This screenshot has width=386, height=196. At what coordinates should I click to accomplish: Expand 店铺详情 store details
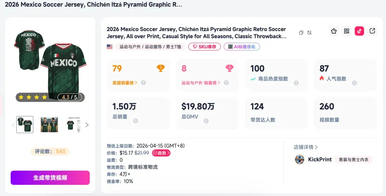tap(306, 147)
